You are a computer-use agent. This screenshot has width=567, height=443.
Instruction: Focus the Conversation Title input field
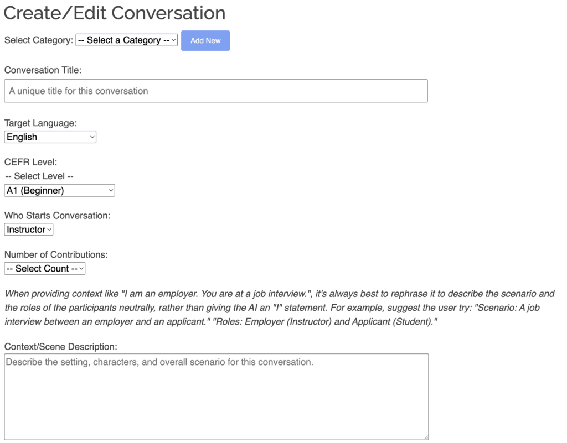point(216,91)
